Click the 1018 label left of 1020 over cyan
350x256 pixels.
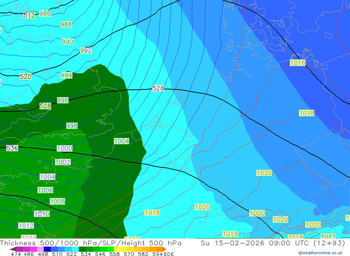(x=152, y=213)
